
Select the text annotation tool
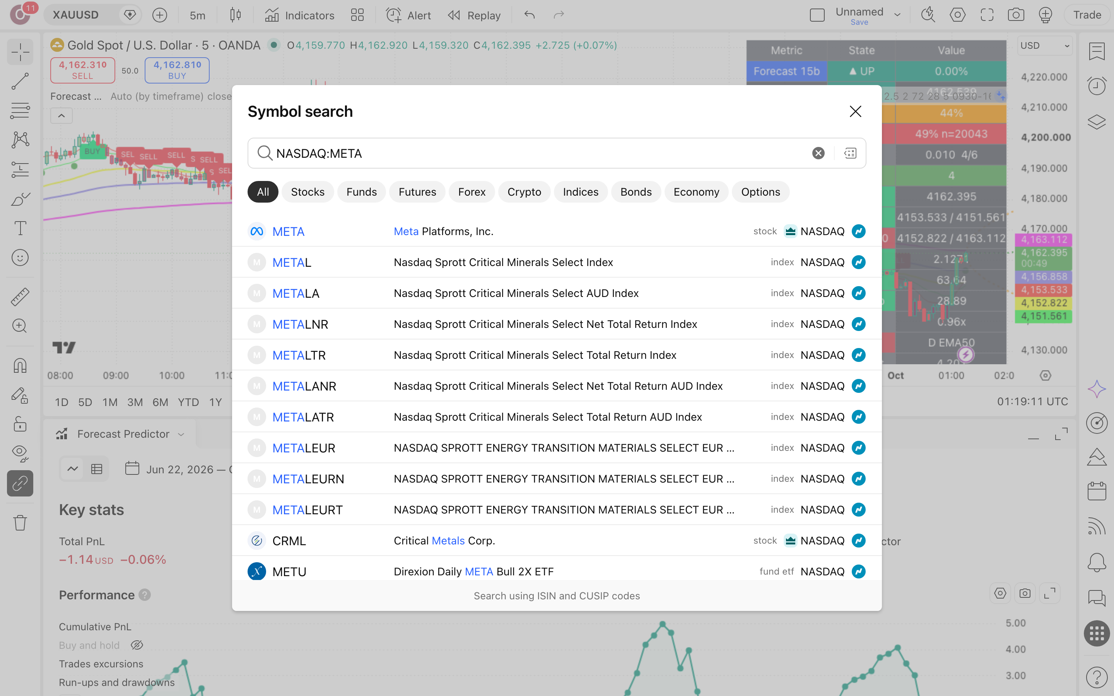tap(20, 228)
